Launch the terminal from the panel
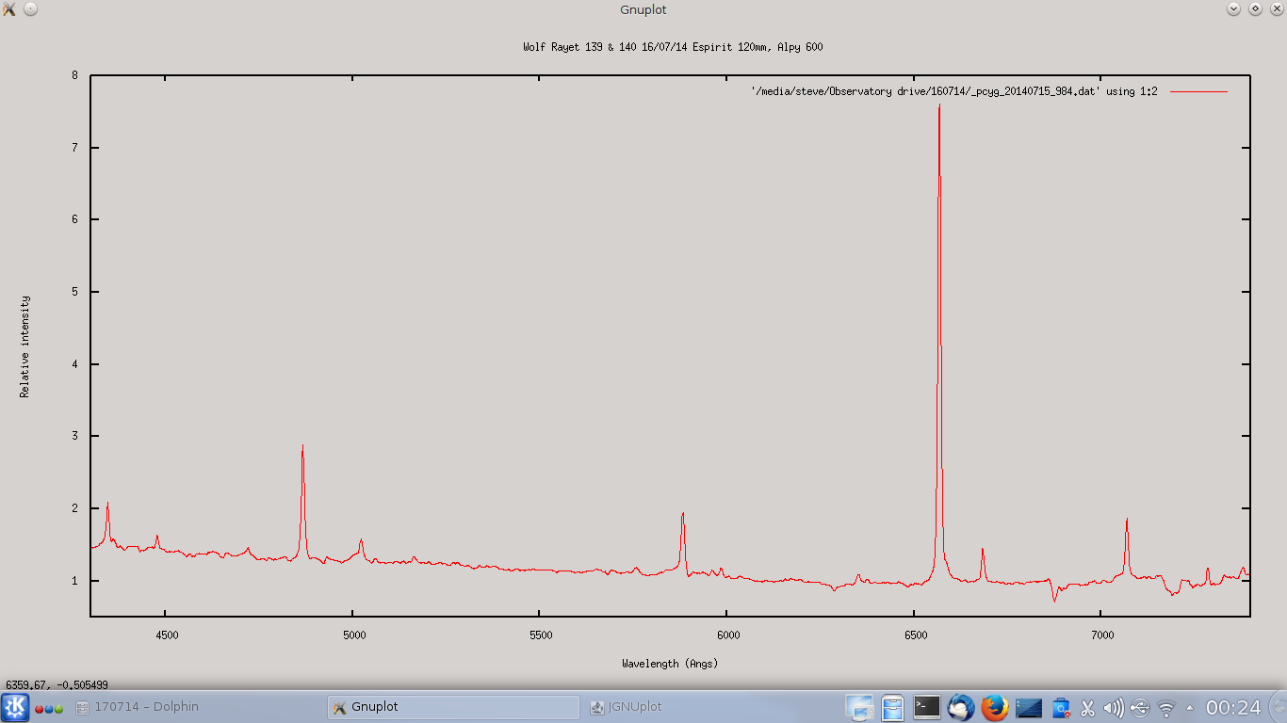This screenshot has height=723, width=1287. (x=927, y=707)
